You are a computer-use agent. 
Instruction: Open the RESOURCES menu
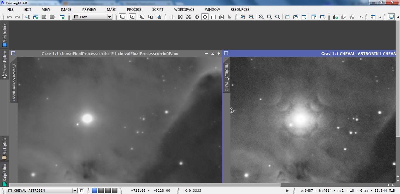240,9
